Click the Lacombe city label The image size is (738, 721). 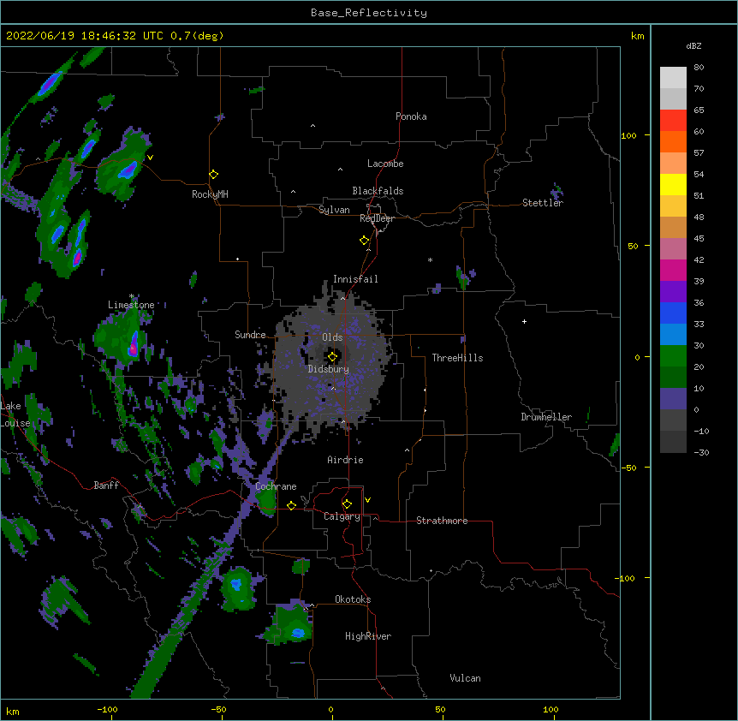(x=385, y=164)
